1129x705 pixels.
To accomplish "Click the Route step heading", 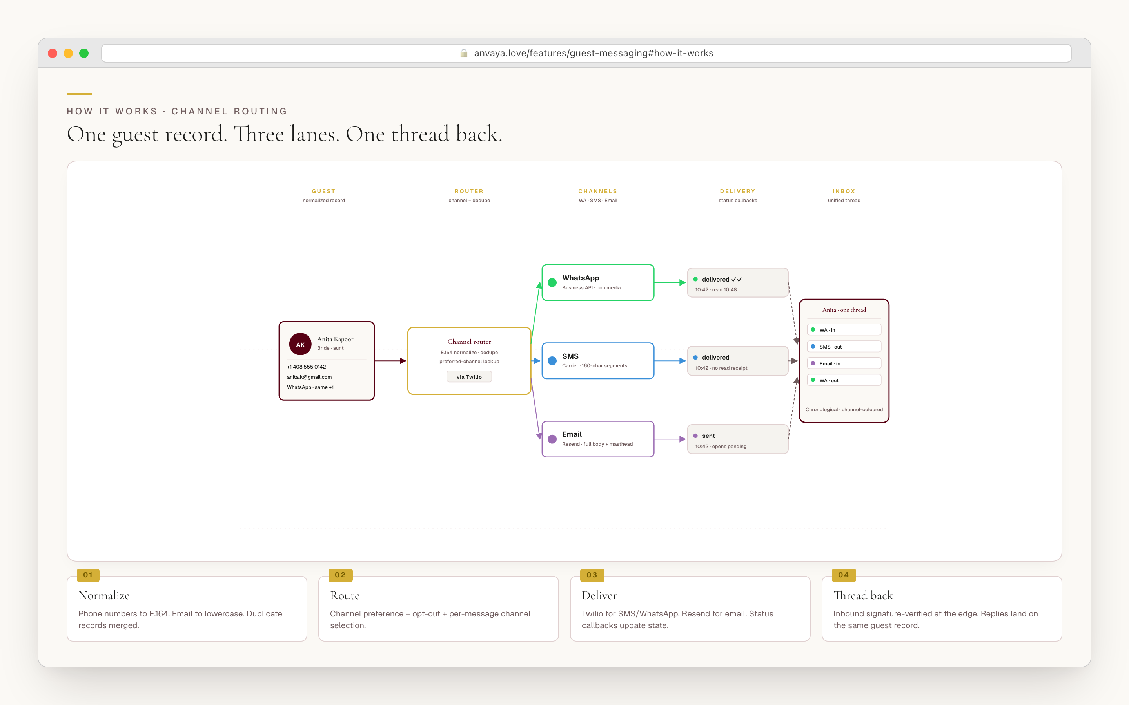I will tap(345, 595).
